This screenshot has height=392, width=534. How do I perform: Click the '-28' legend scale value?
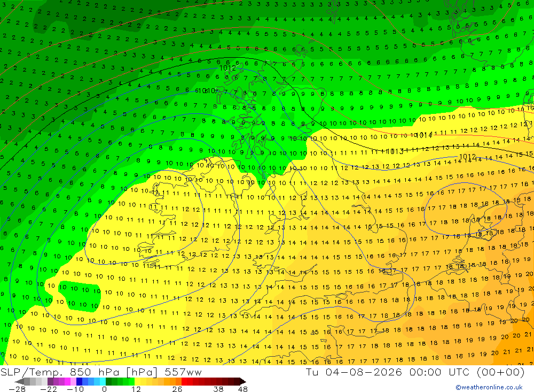pos(17,389)
